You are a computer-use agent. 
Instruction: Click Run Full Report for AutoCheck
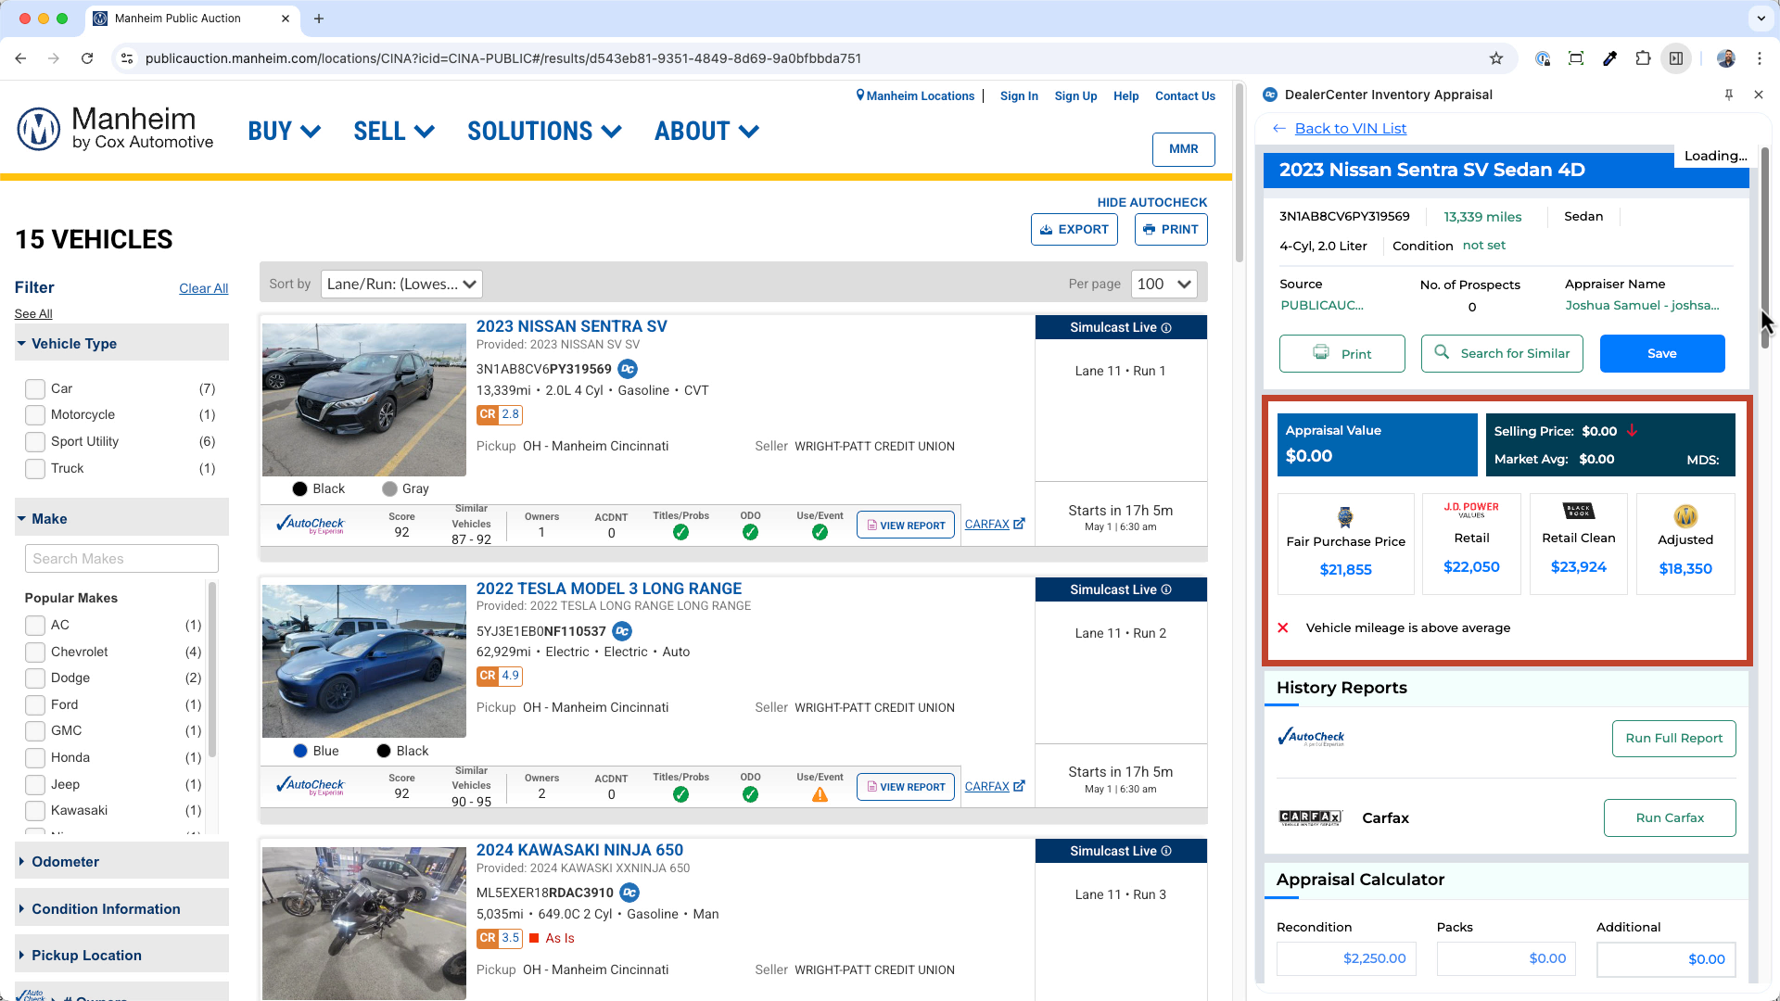coord(1673,739)
